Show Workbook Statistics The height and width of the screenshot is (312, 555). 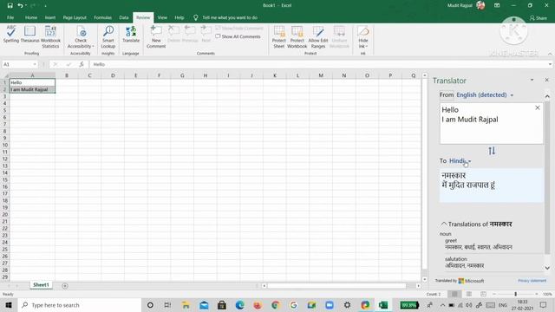point(50,36)
